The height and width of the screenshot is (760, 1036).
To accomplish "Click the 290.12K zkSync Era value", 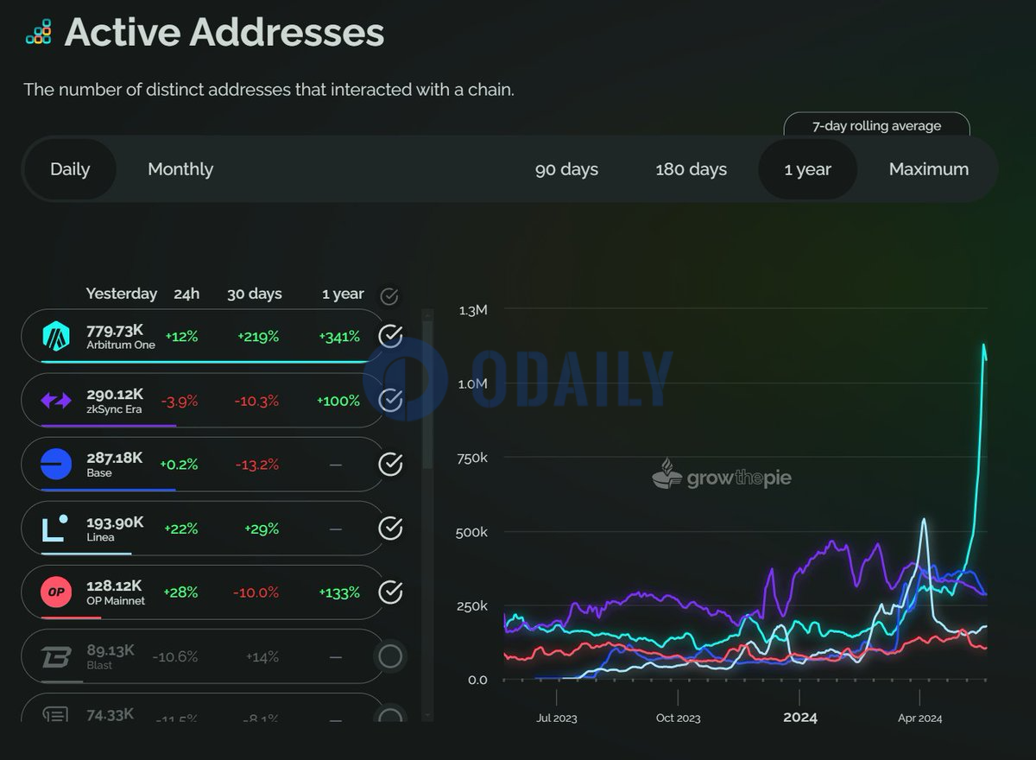I will (116, 394).
